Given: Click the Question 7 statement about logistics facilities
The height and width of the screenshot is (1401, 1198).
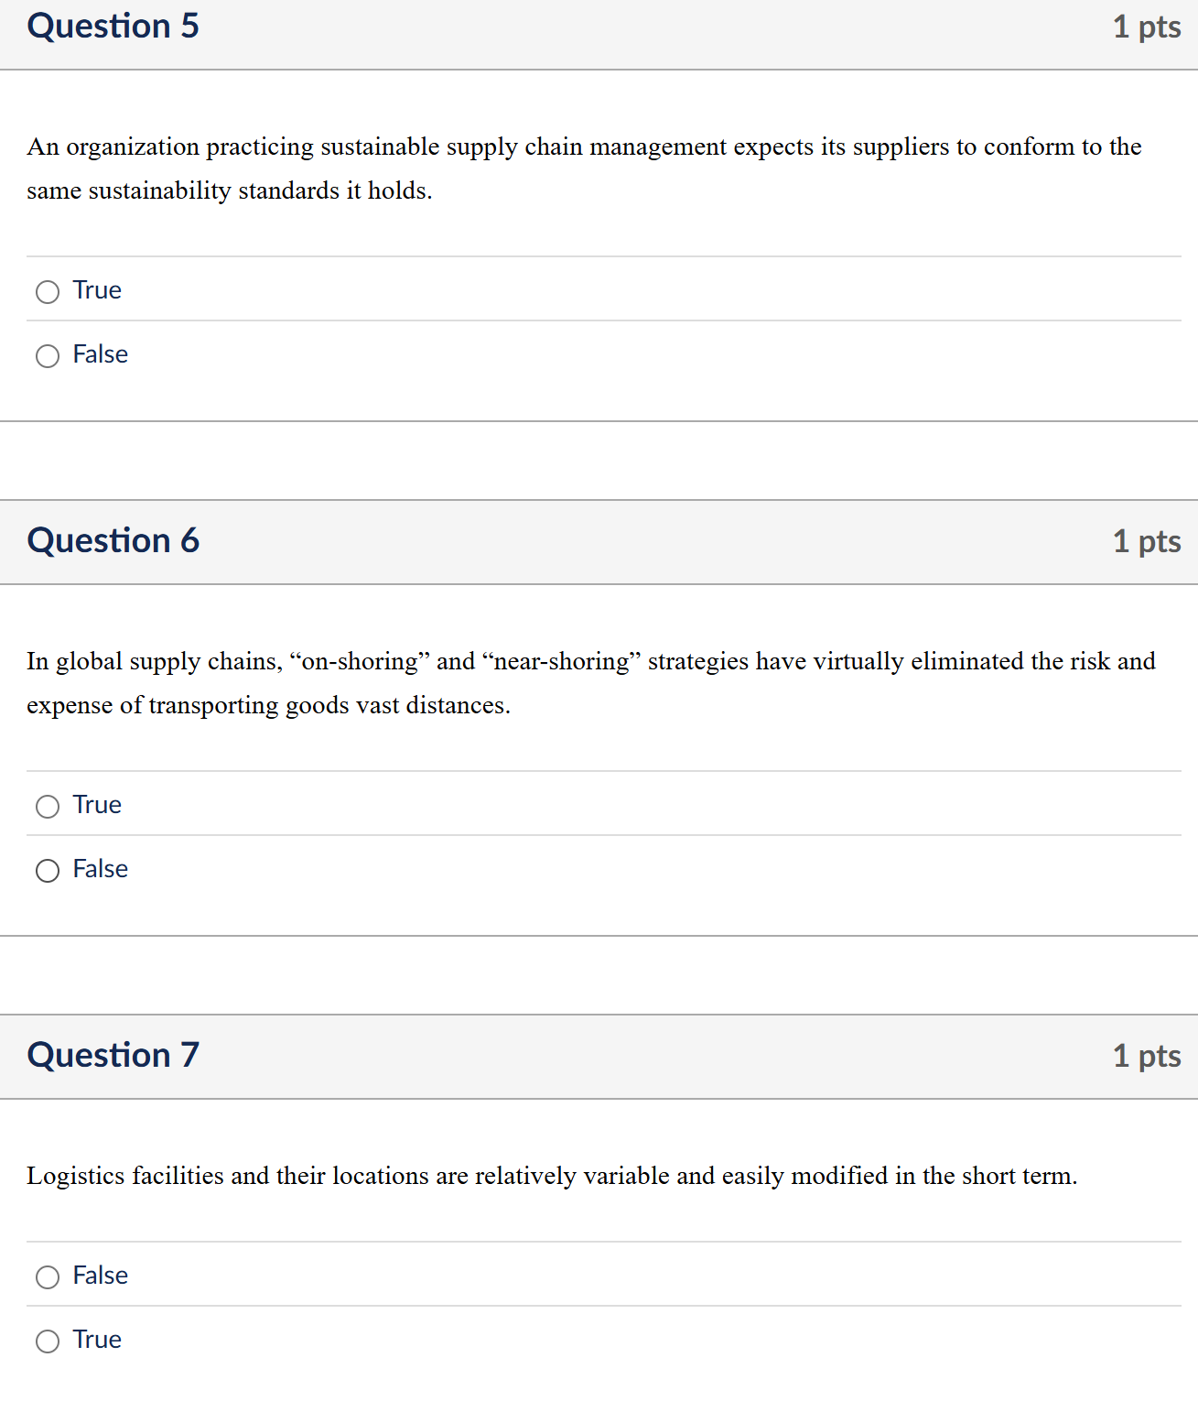Looking at the screenshot, I should click(552, 1177).
